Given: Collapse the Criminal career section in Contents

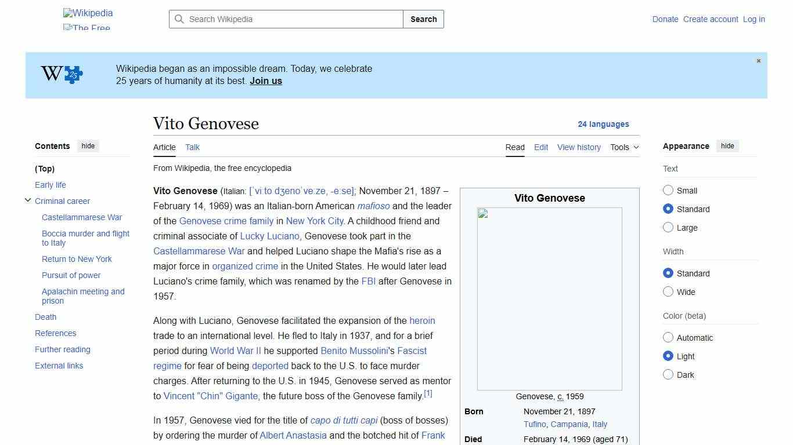Looking at the screenshot, I should point(28,200).
